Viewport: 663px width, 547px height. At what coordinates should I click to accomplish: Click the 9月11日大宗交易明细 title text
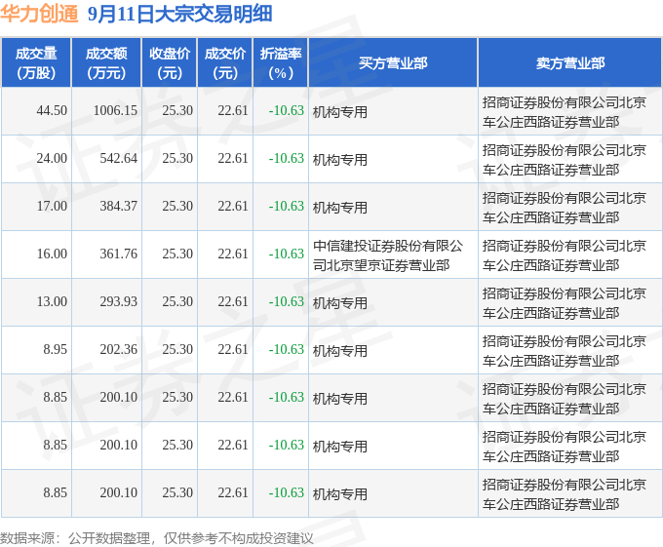179,14
